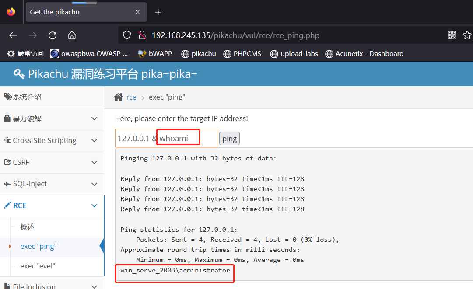The width and height of the screenshot is (473, 289).
Task: Click the 暴力破解 chevron arrow
Action: tap(94, 119)
